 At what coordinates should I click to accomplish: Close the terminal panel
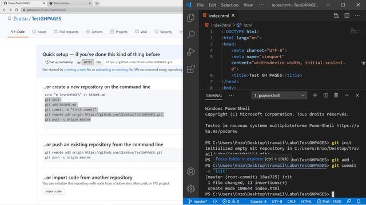(357, 95)
